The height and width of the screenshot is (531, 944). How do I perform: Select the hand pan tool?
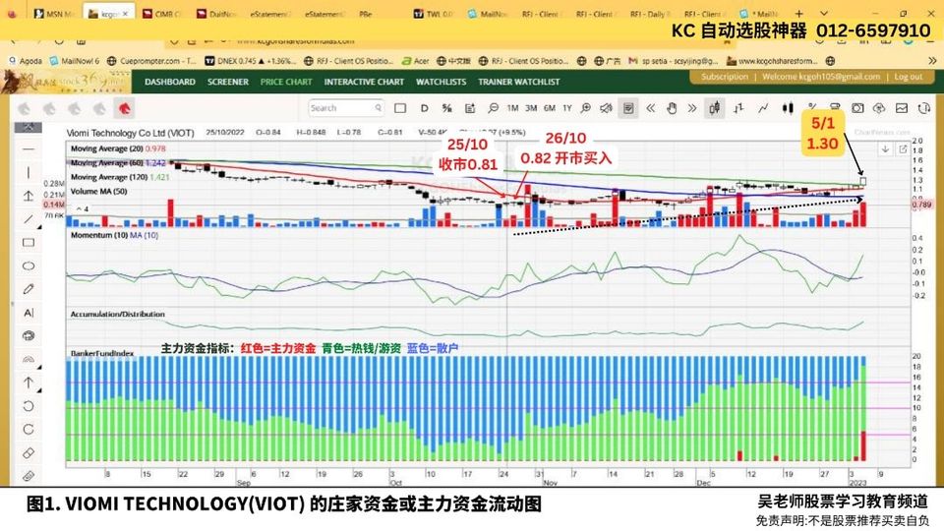point(672,108)
